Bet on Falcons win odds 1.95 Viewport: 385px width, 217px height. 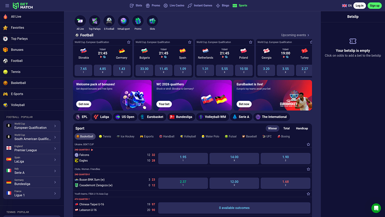coord(183,159)
